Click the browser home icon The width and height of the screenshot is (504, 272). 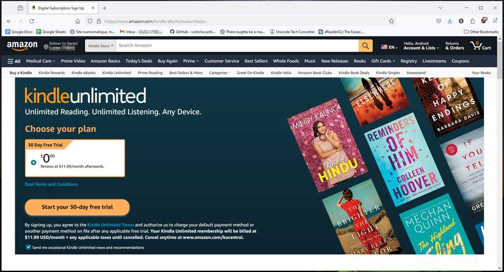[77, 21]
